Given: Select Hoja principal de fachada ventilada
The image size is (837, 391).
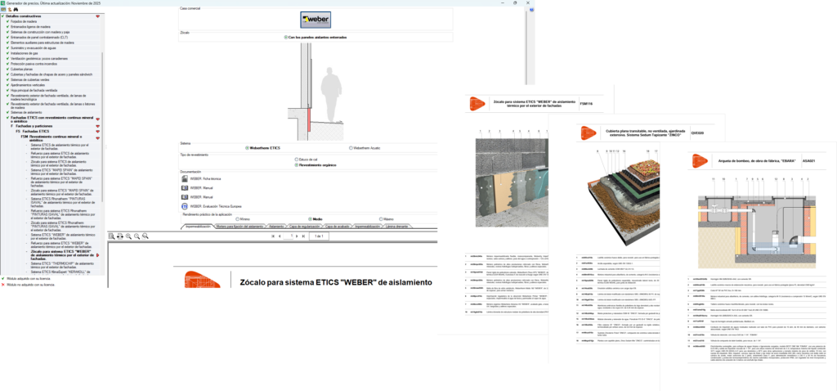Looking at the screenshot, I should [x=34, y=91].
